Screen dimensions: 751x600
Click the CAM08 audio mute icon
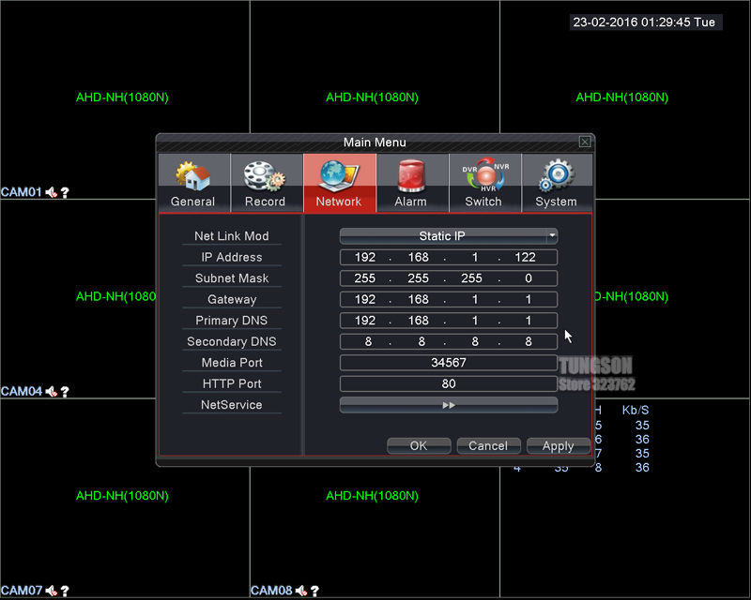coord(301,591)
